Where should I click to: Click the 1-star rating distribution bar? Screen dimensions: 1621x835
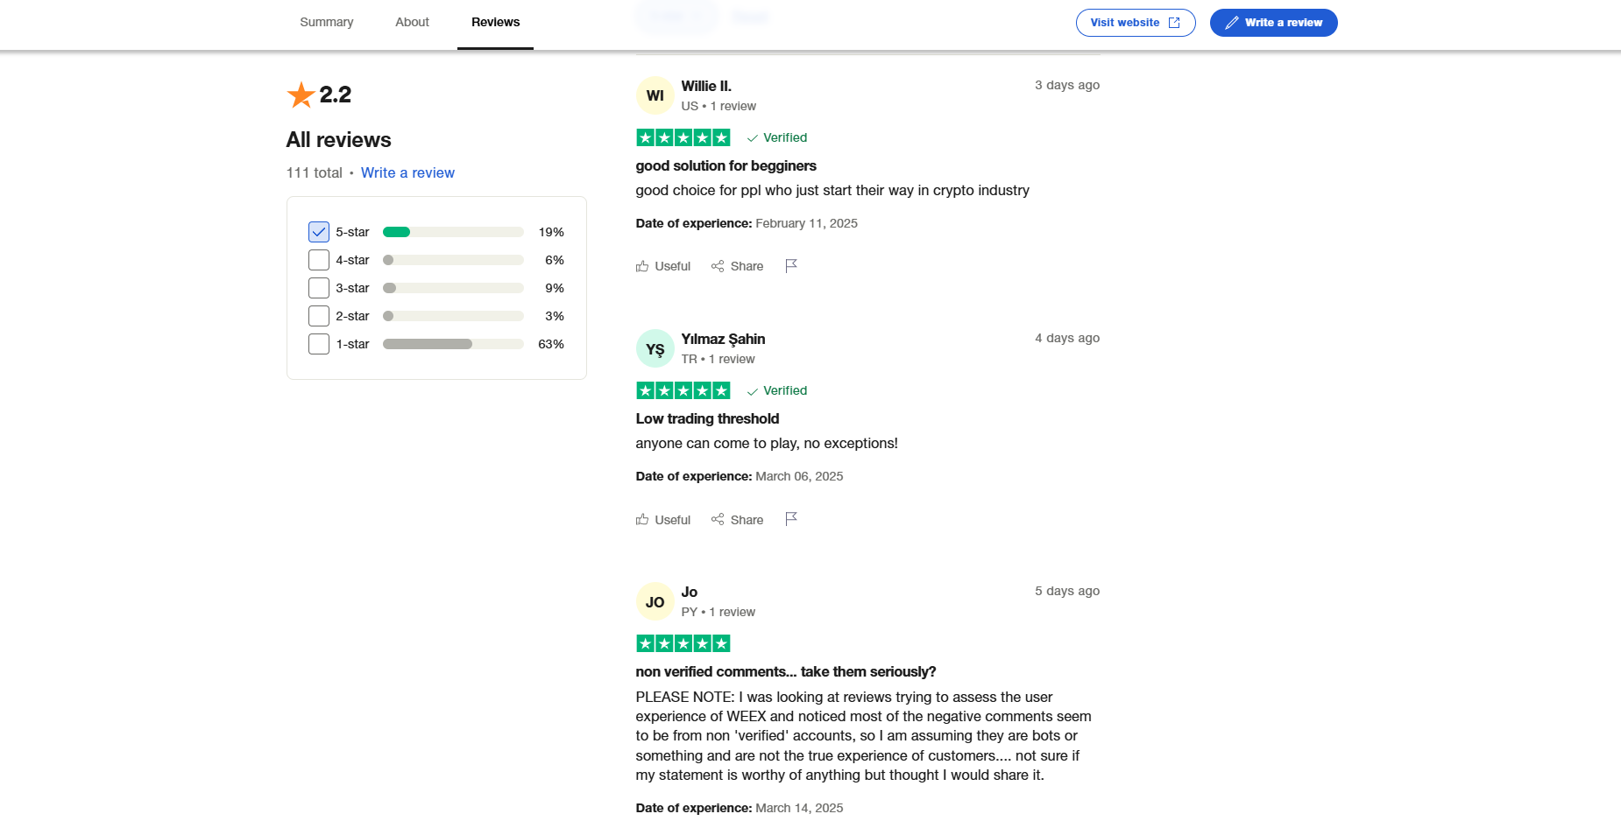(453, 344)
